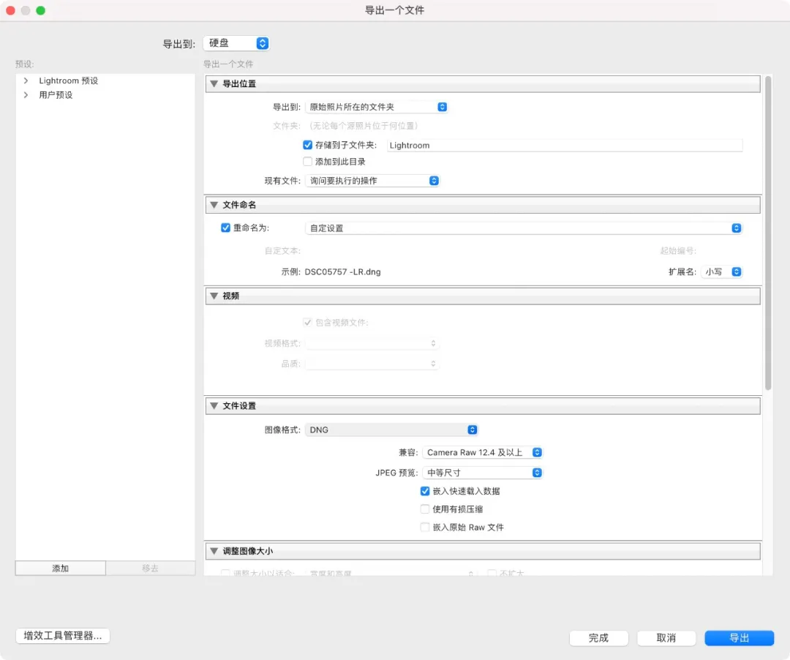
Task: Toggle the 嵌入快速载入数据 checkbox
Action: point(425,491)
